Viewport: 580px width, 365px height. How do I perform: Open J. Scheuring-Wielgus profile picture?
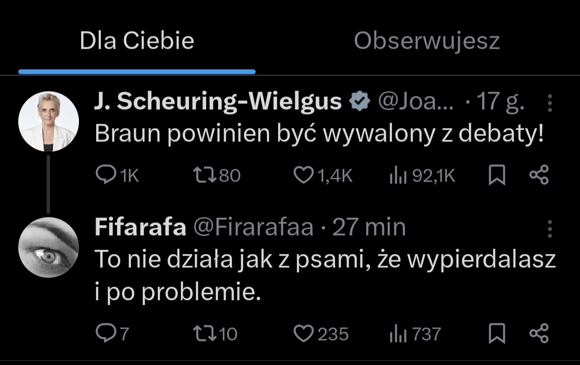[x=48, y=122]
